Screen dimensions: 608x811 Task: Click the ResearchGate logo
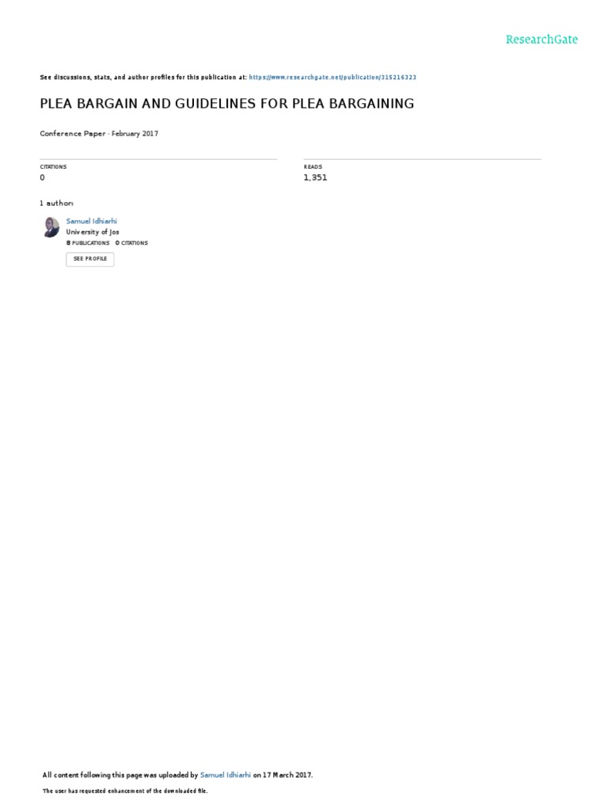point(541,40)
